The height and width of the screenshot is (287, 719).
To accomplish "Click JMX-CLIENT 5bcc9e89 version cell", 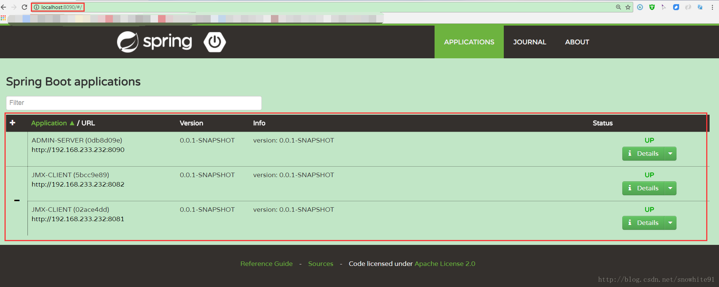I will (207, 175).
